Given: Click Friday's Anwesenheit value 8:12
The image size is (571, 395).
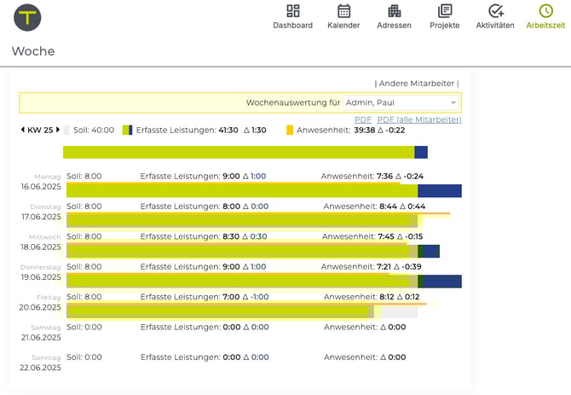Looking at the screenshot, I should coord(387,298).
